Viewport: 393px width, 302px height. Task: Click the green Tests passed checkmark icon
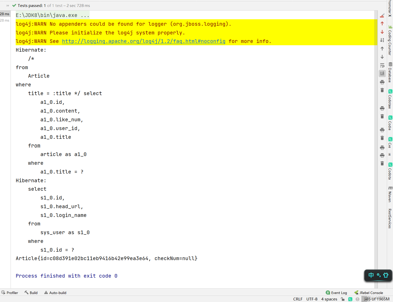click(14, 5)
